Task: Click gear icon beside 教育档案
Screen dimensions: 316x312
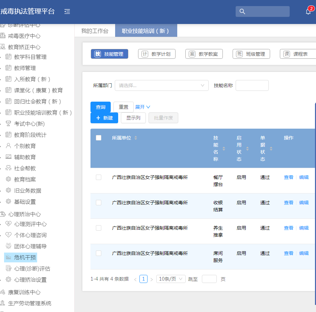Action: tap(8, 179)
